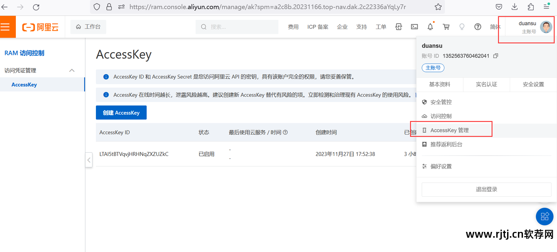Select AccessKey in the left sidebar
This screenshot has width=557, height=252.
(x=42, y=85)
